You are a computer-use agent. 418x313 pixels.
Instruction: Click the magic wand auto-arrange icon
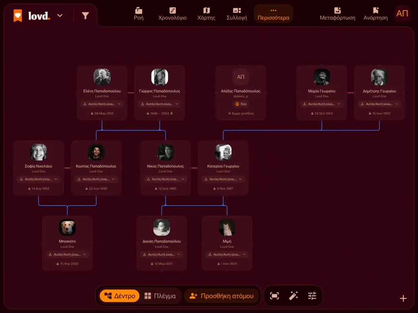tap(293, 296)
